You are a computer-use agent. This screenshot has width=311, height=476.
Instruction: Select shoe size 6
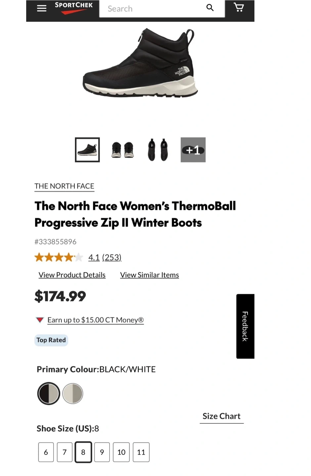pyautogui.click(x=46, y=452)
